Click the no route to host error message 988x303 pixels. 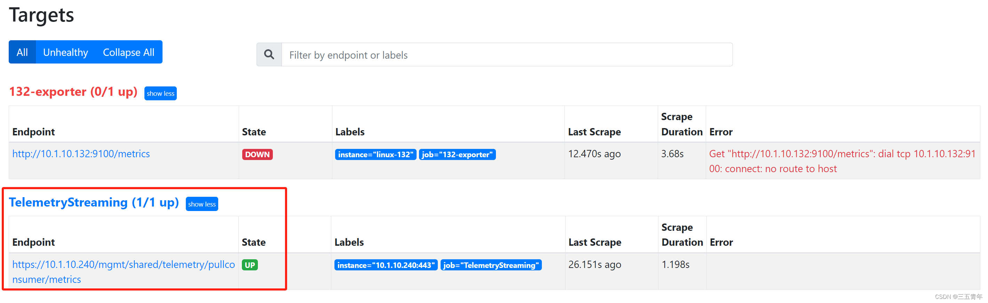[840, 161]
